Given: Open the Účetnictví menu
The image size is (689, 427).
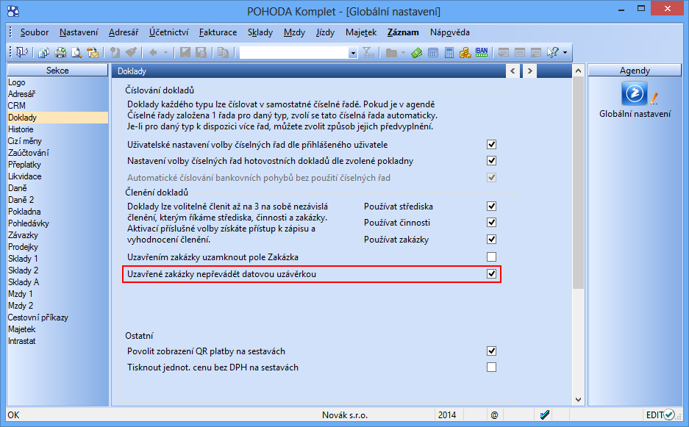Looking at the screenshot, I should pos(168,32).
